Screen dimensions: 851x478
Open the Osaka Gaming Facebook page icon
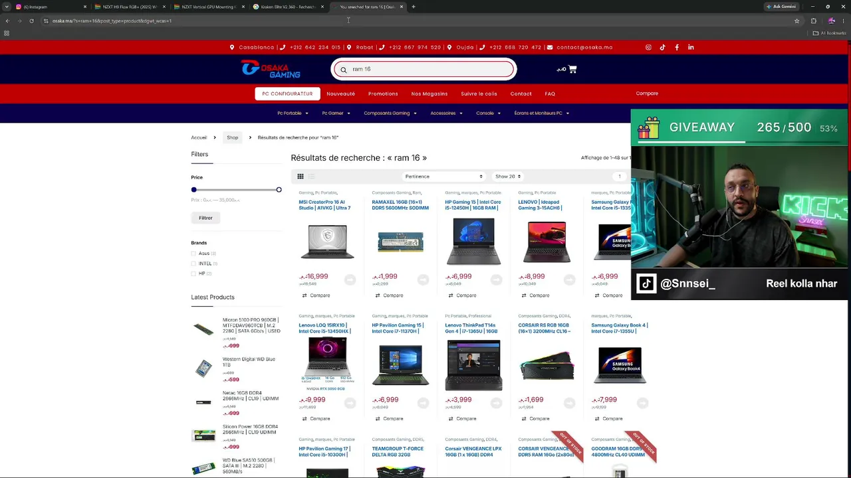pyautogui.click(x=677, y=47)
